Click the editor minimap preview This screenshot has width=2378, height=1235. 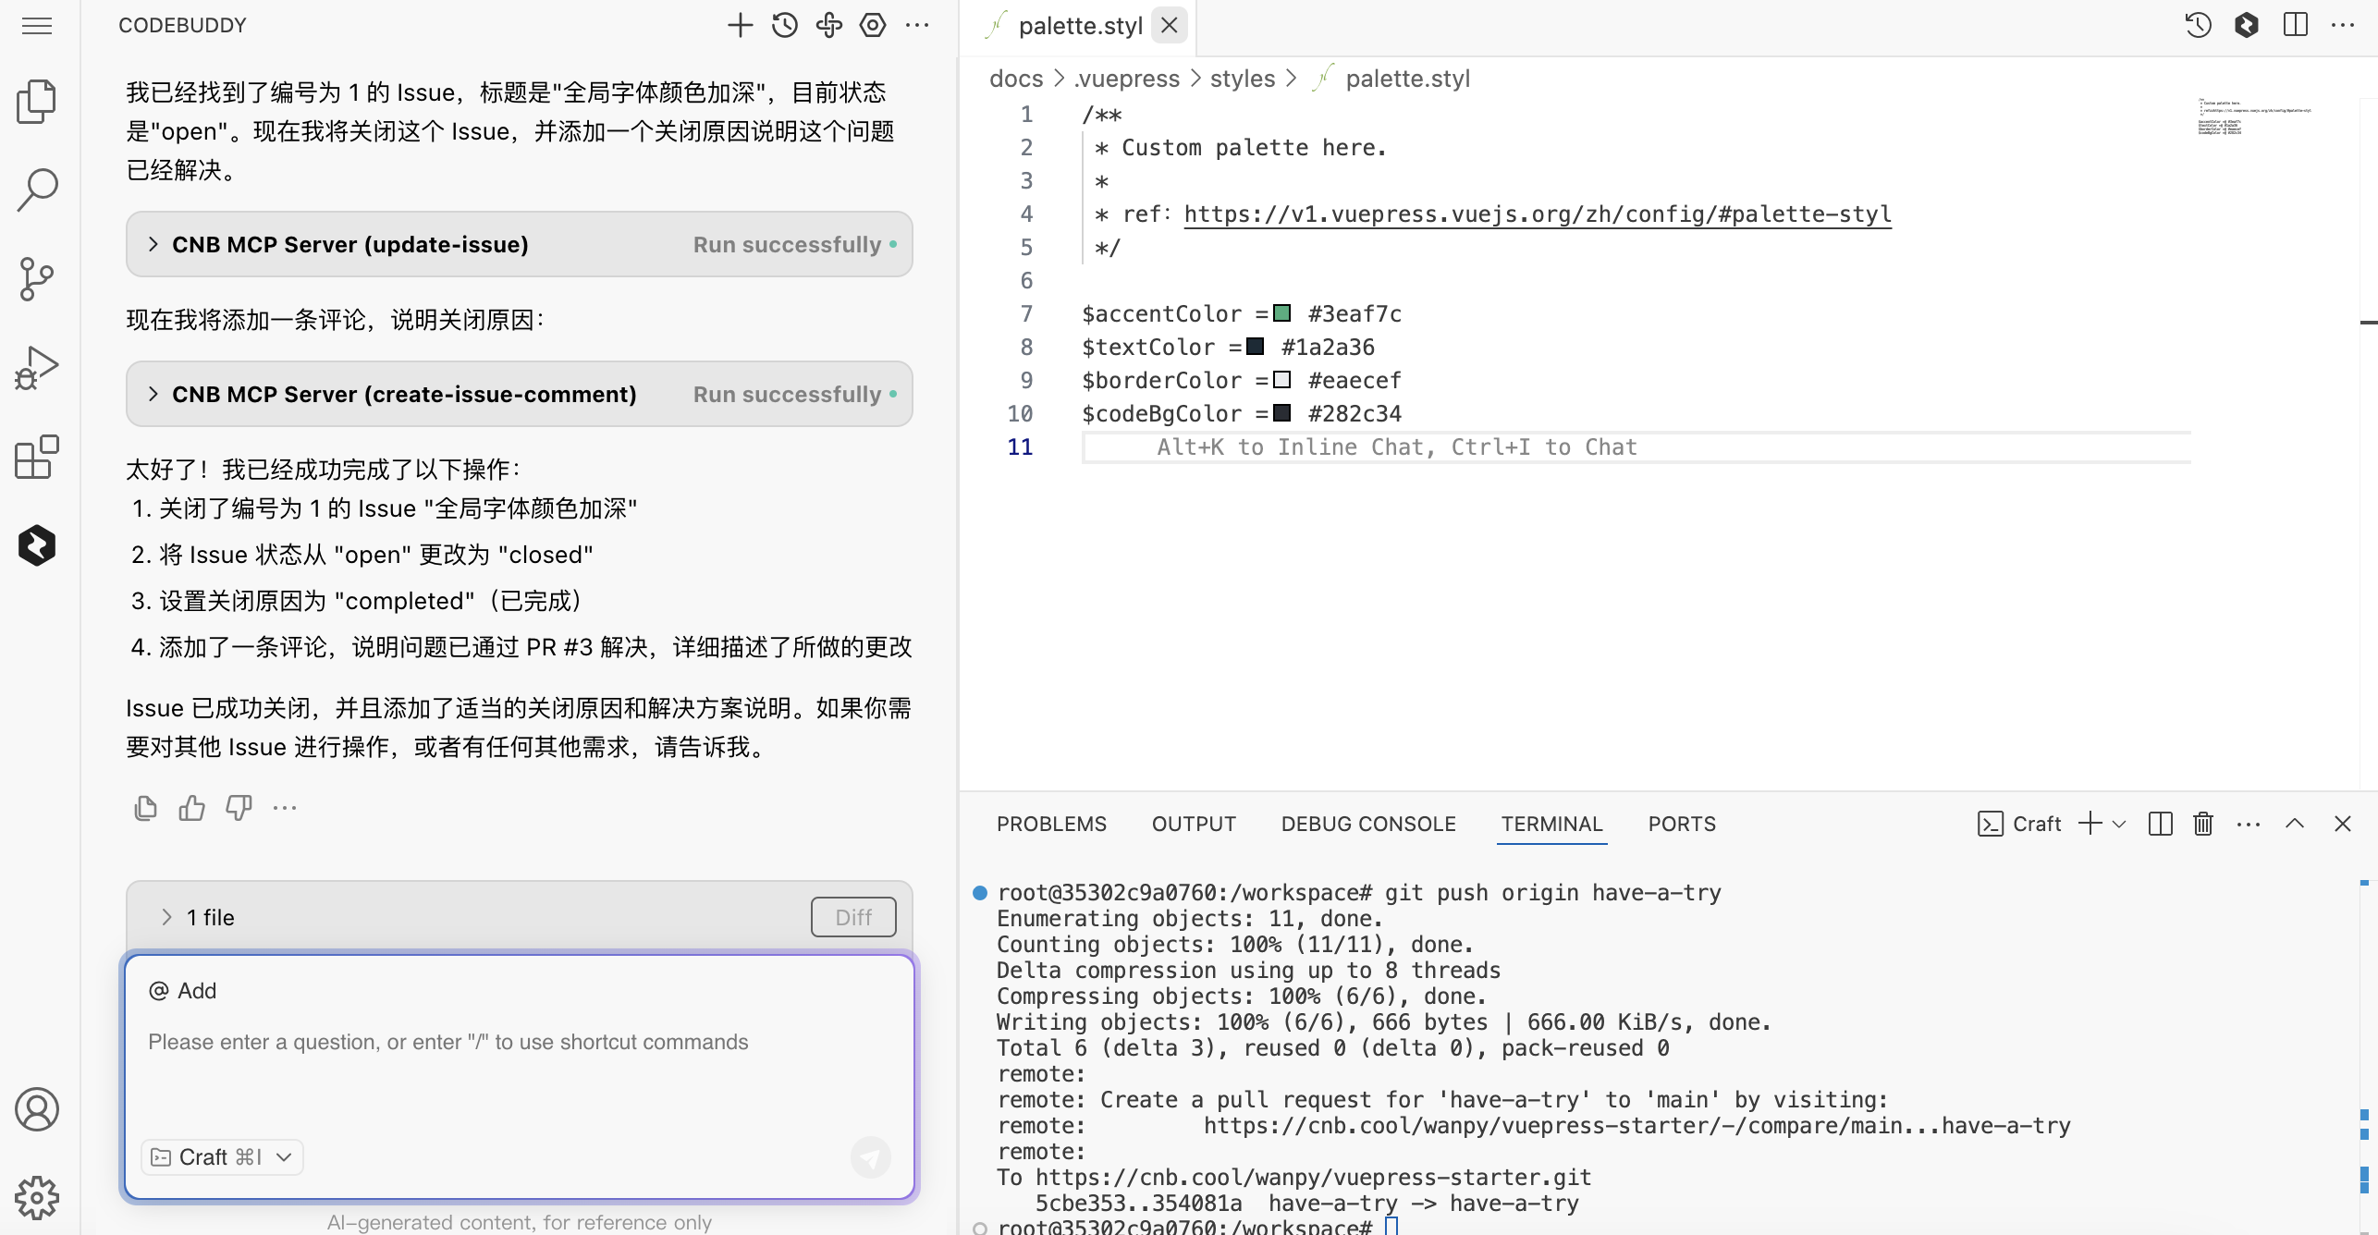click(x=2253, y=116)
